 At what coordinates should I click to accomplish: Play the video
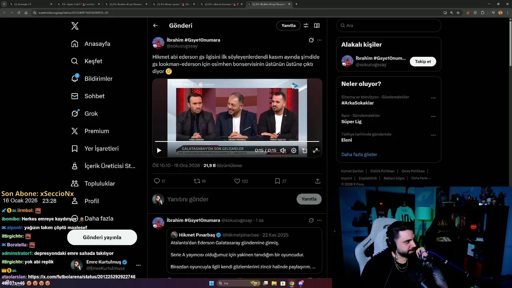pos(159,150)
